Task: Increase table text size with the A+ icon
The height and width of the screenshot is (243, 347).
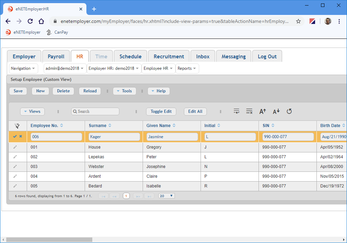Action: click(262, 111)
